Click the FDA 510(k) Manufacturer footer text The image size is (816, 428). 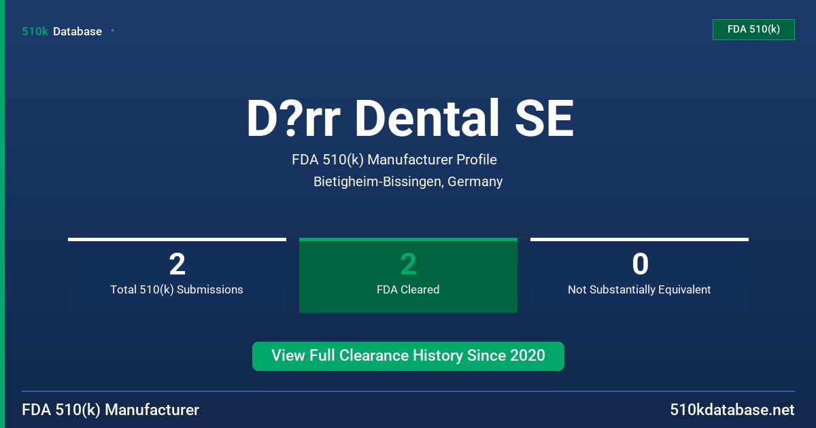(x=111, y=410)
